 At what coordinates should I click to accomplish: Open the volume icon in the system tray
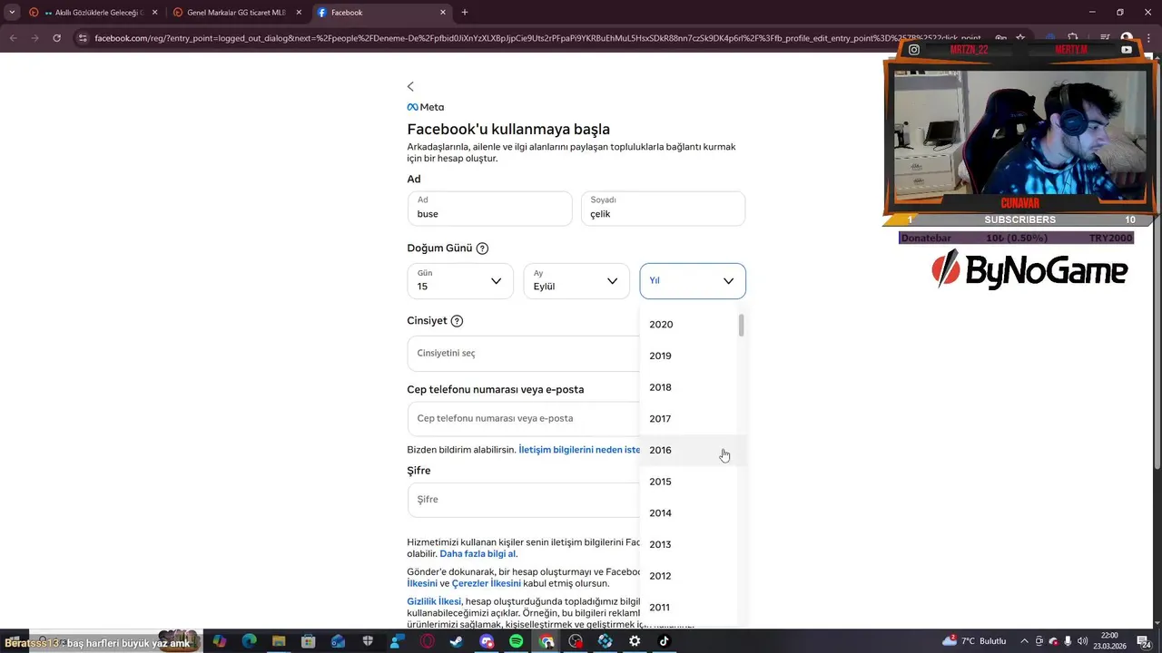click(1083, 641)
